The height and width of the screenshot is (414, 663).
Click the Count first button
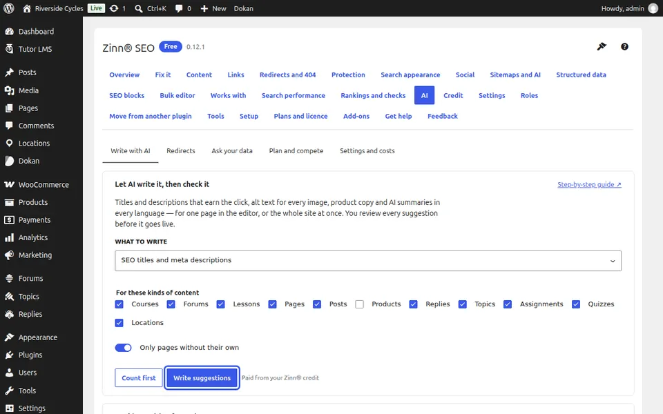(x=139, y=378)
